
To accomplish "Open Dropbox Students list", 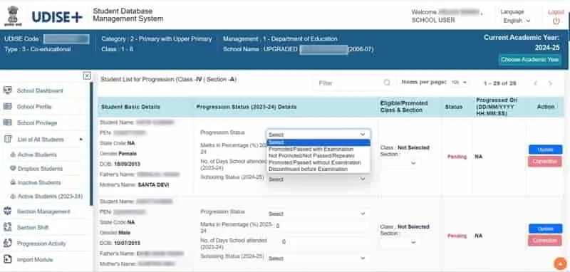I will click(40, 169).
